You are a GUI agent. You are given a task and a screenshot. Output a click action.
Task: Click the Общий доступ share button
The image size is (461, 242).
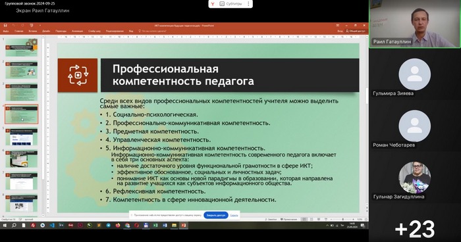356,31
